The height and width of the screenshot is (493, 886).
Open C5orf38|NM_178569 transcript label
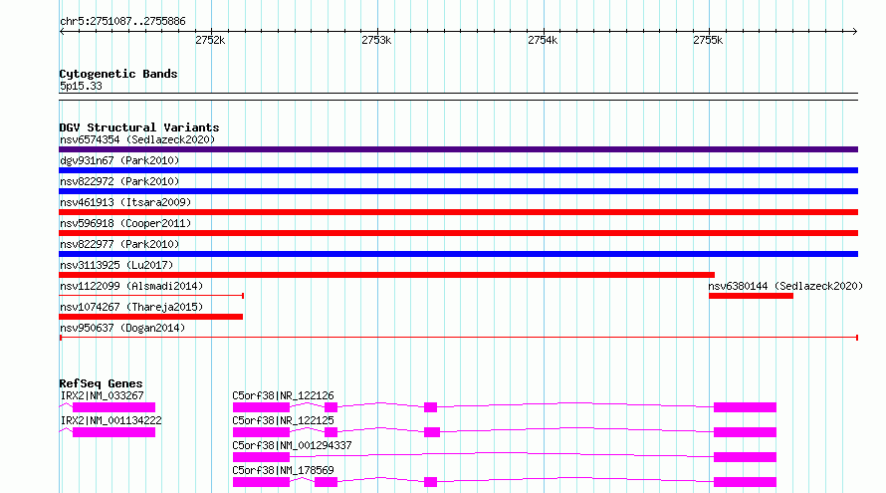[283, 470]
